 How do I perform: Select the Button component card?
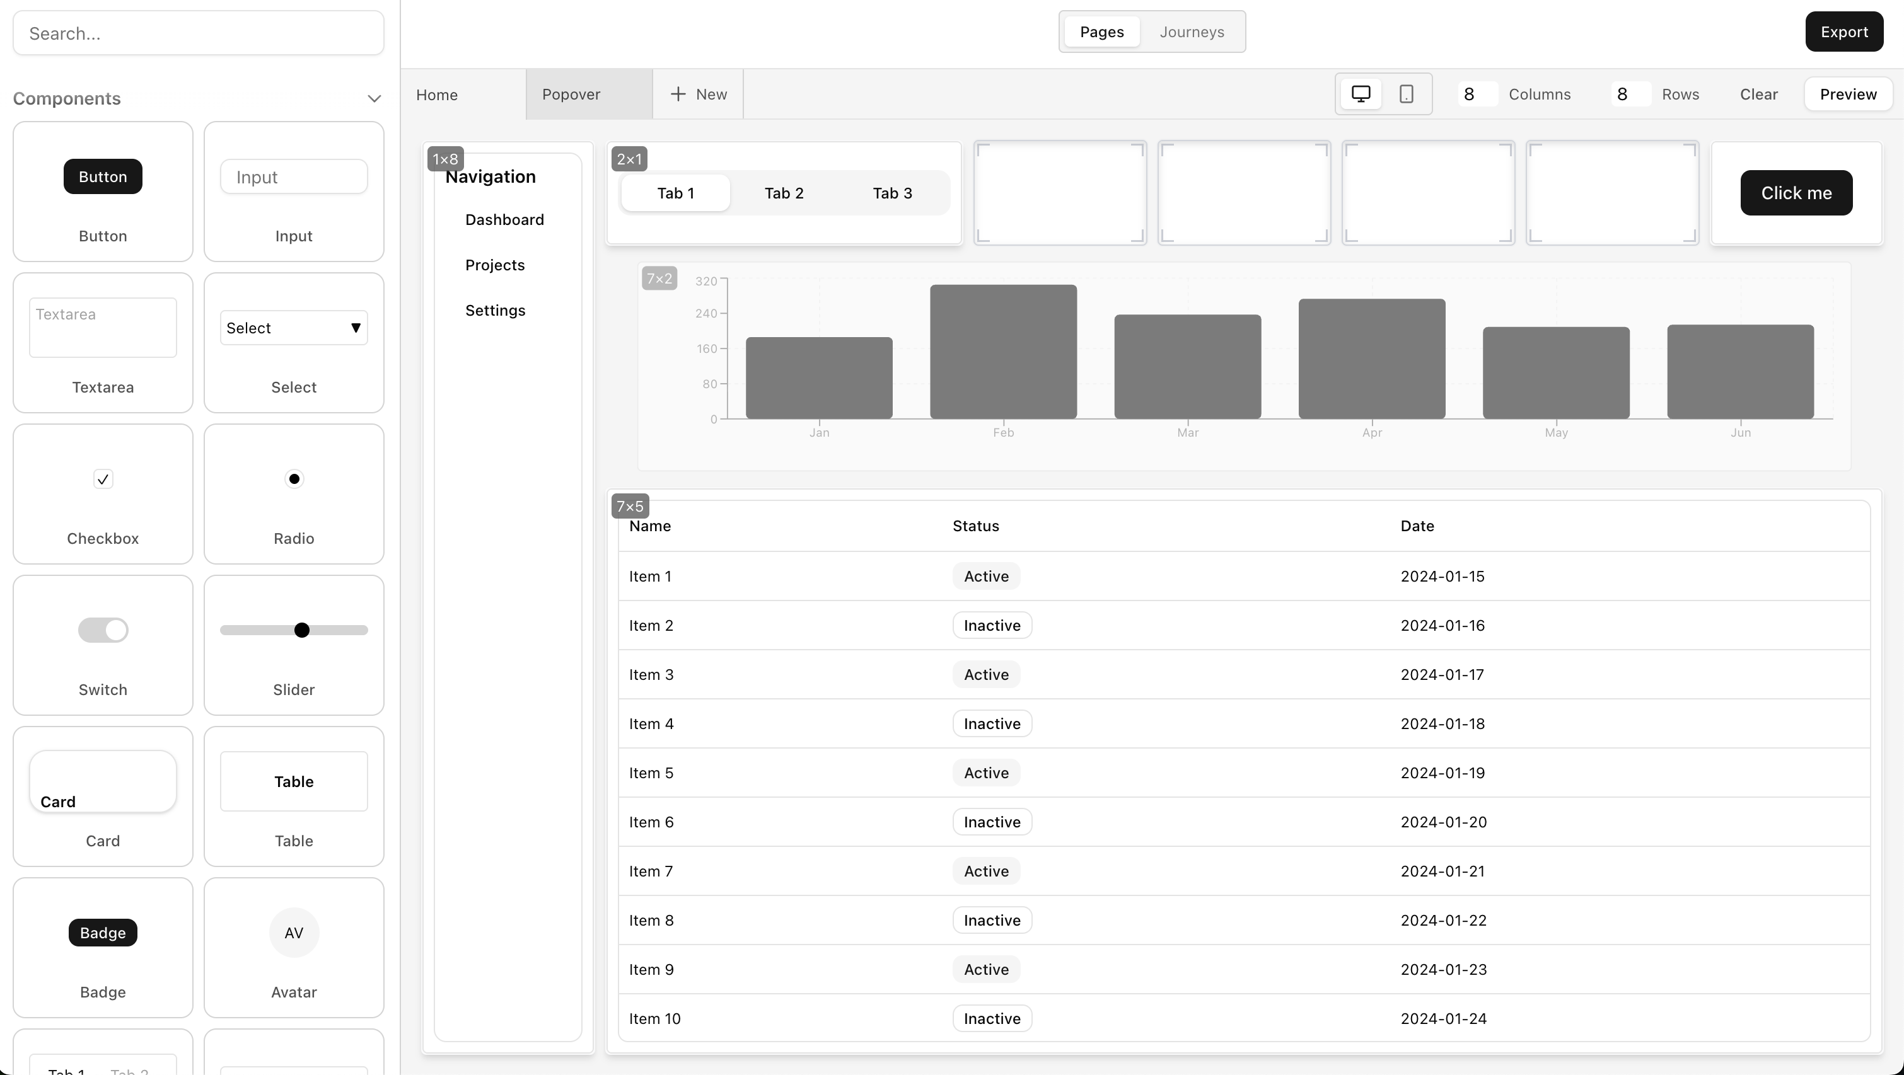(x=103, y=192)
